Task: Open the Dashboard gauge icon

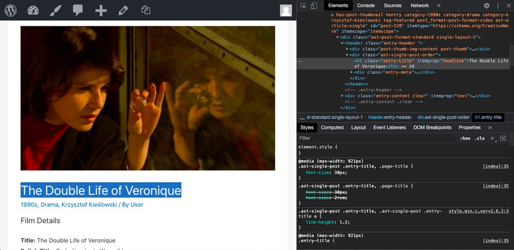Action: point(33,10)
